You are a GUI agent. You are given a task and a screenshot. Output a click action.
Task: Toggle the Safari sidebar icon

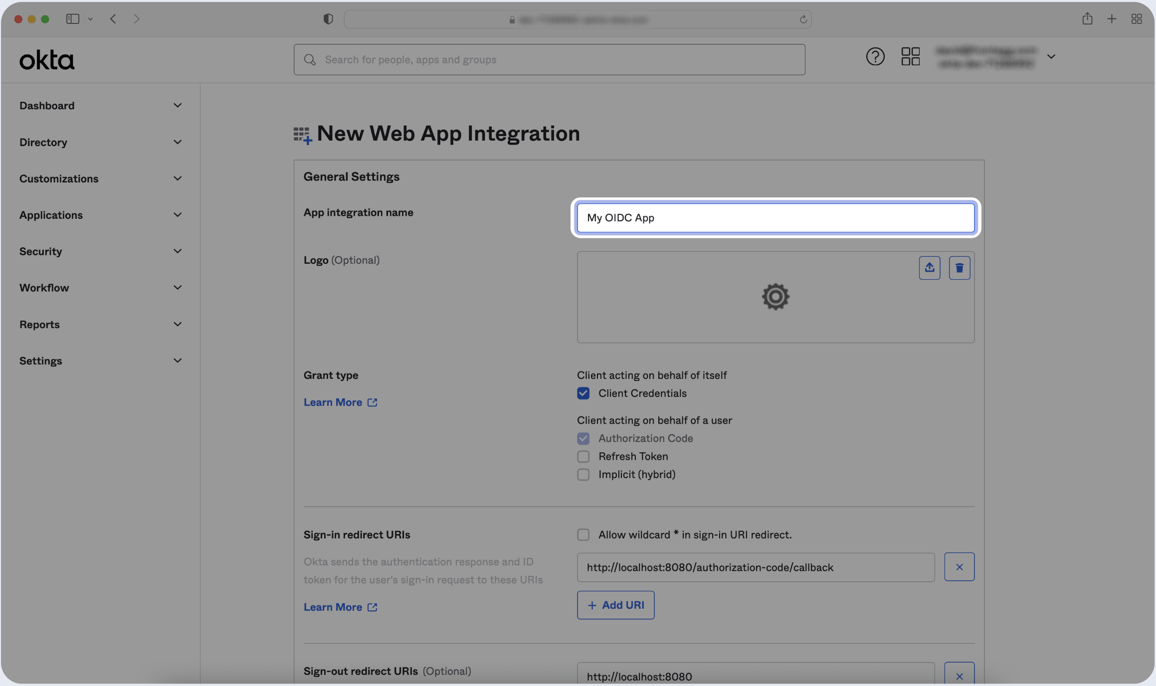[x=73, y=19]
